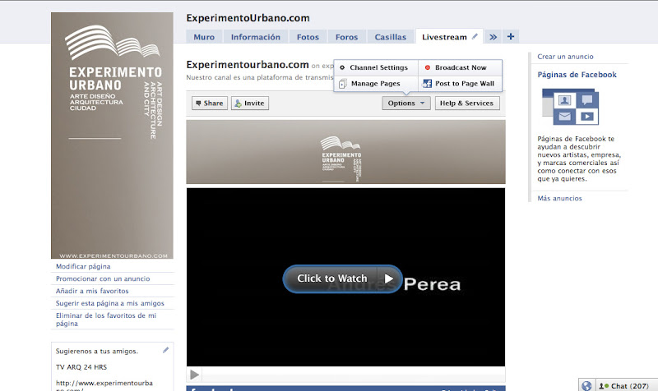Show more tabs with the double-arrow icon

[x=493, y=37]
